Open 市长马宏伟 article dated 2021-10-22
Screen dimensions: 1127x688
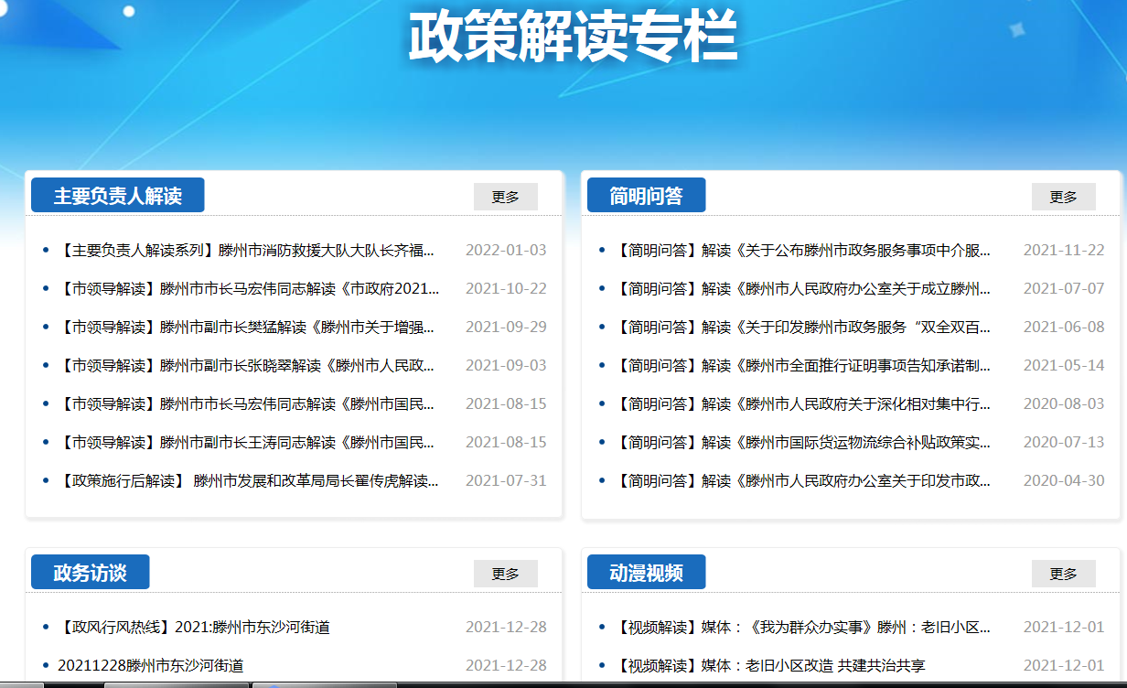click(249, 288)
